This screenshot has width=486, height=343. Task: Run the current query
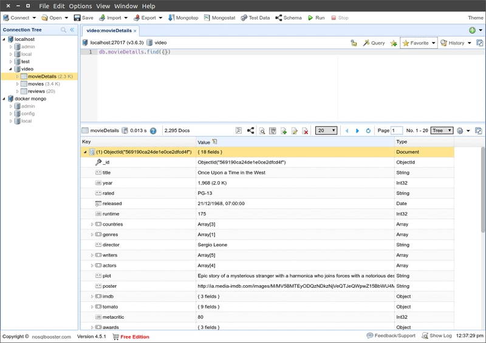[316, 18]
